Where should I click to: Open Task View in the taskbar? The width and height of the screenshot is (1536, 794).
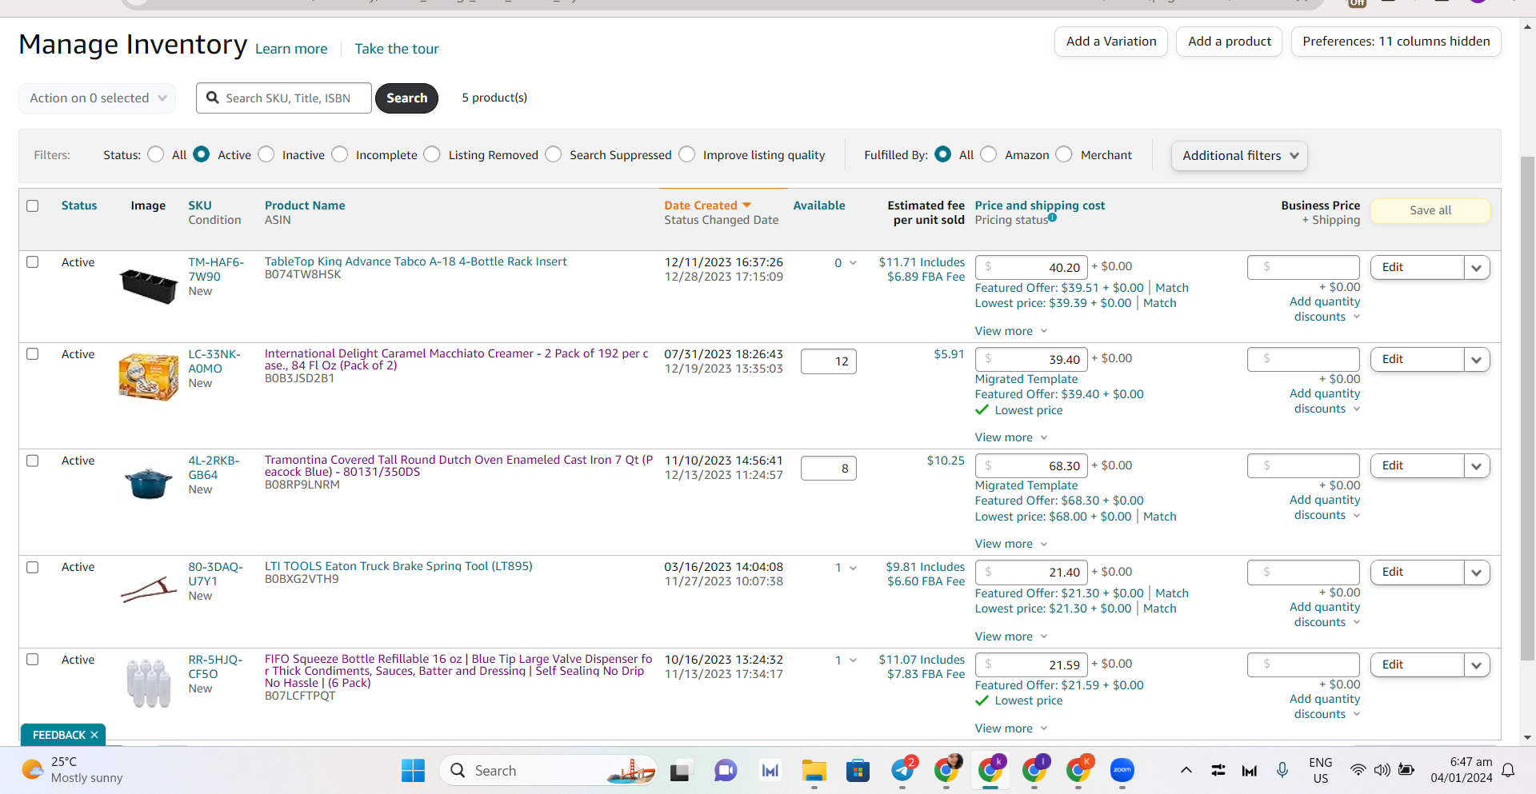680,770
